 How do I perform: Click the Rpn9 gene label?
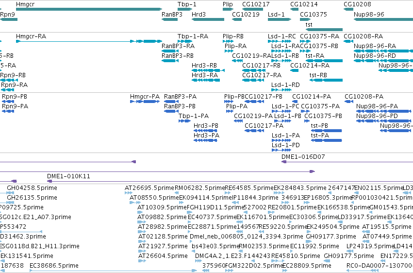pos(7,15)
